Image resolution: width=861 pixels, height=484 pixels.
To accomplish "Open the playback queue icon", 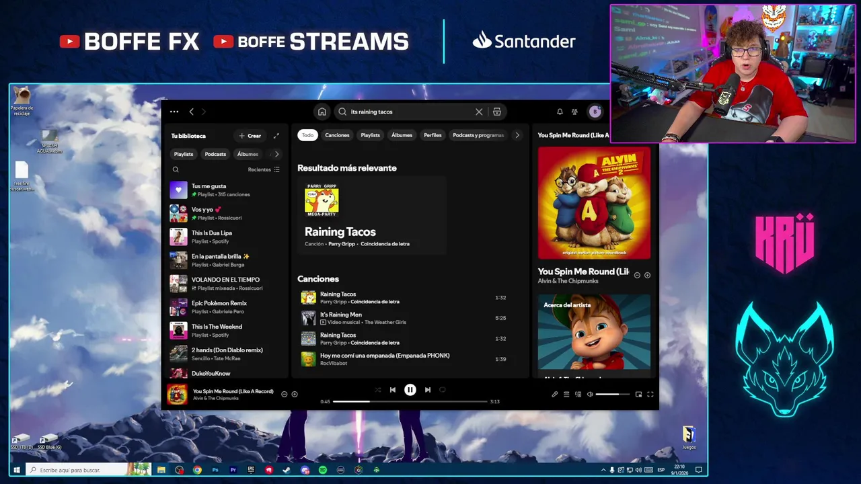I will point(566,395).
